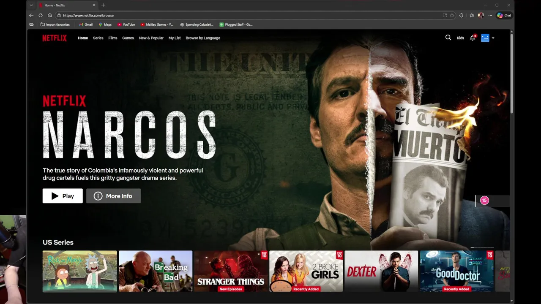The width and height of the screenshot is (541, 304).
Task: View site information via the lock icon
Action: point(59,15)
